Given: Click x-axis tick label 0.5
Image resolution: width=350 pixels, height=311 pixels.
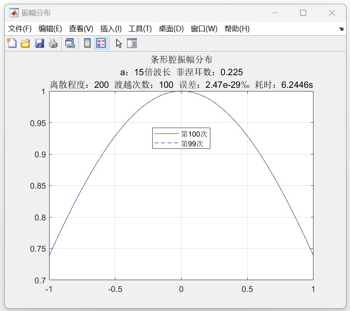Looking at the screenshot, I should click(247, 289).
